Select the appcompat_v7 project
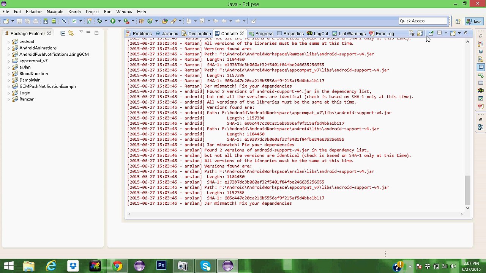The width and height of the screenshot is (486, 273). pos(33,61)
